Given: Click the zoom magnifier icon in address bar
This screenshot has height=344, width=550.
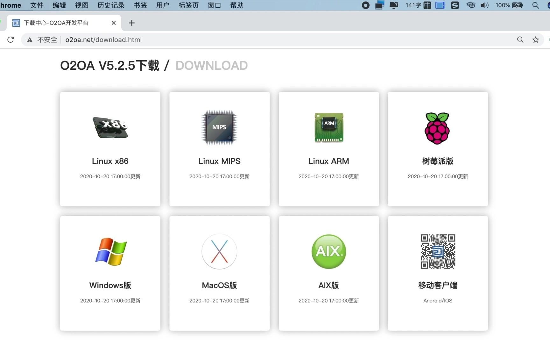Looking at the screenshot, I should [520, 39].
